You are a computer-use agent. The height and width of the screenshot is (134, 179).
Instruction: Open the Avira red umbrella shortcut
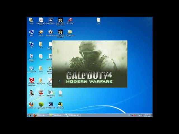31,82
